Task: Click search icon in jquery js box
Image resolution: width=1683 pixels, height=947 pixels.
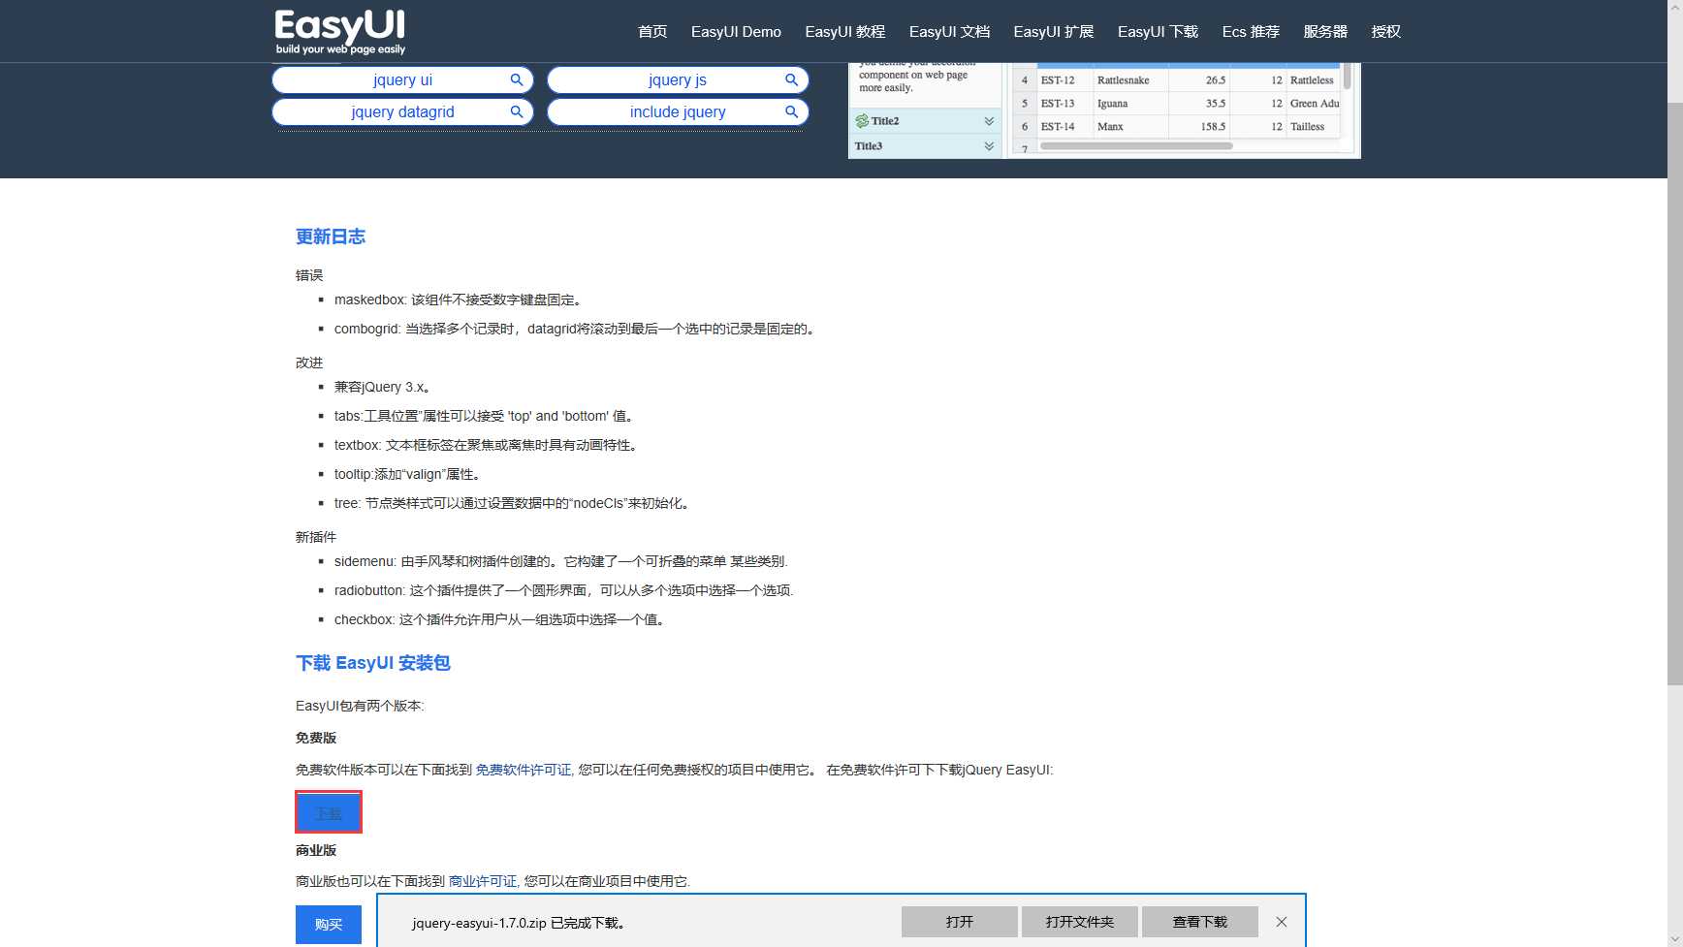Action: click(791, 79)
